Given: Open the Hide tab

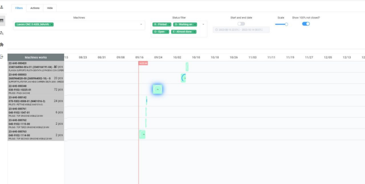Looking at the screenshot, I should coord(50,8).
